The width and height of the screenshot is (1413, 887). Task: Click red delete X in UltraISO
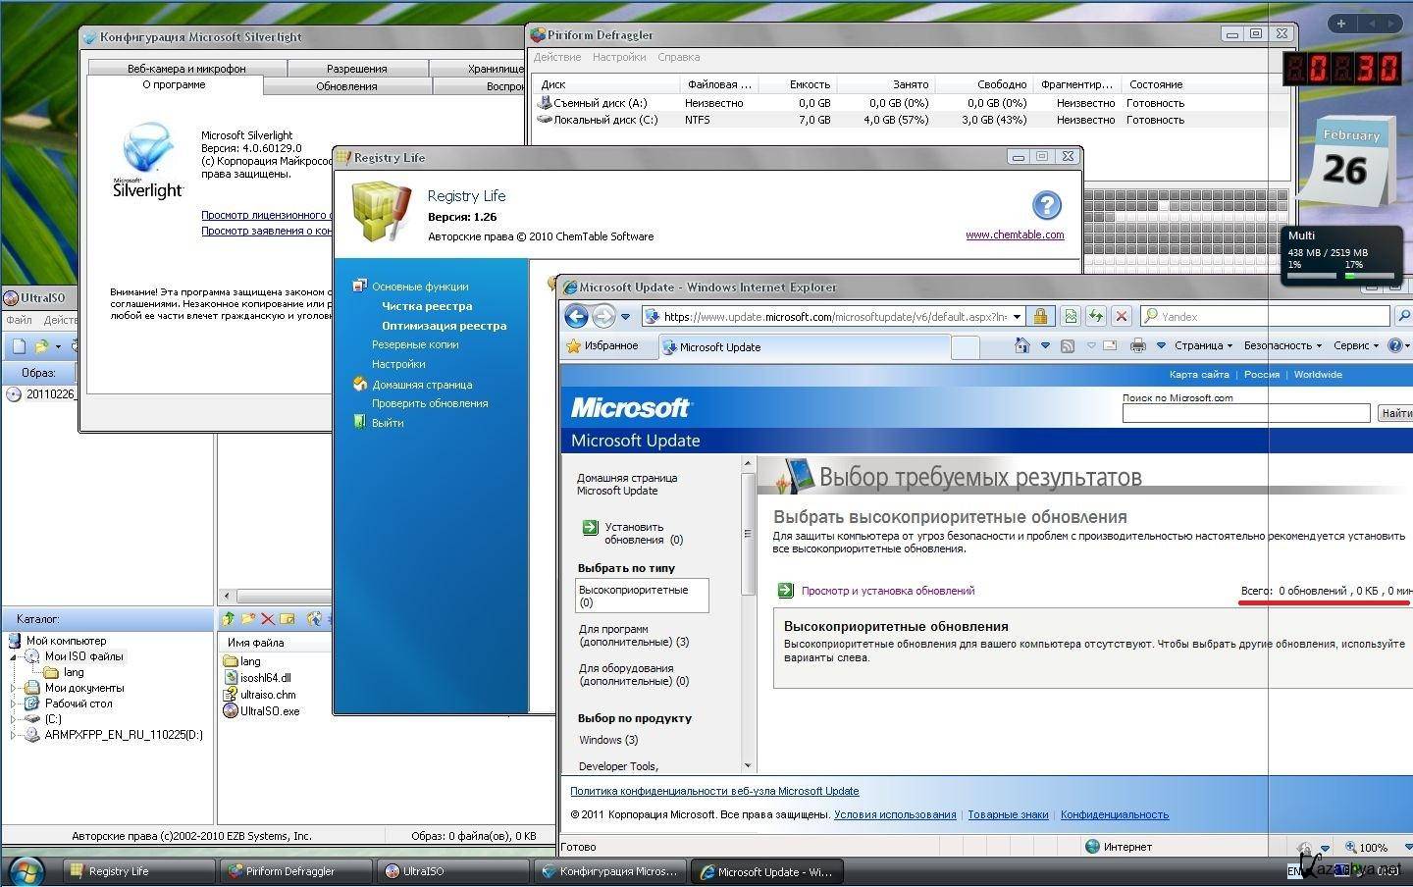pyautogui.click(x=267, y=619)
